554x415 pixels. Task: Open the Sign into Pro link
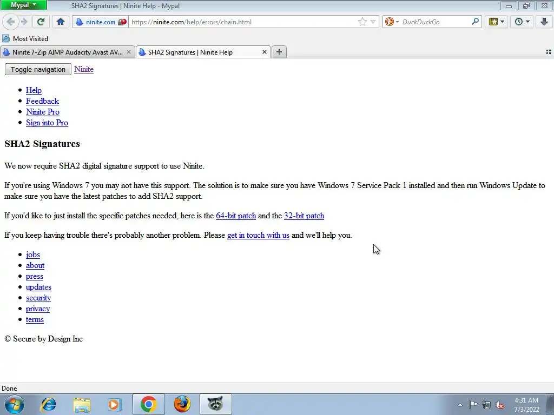coord(47,123)
